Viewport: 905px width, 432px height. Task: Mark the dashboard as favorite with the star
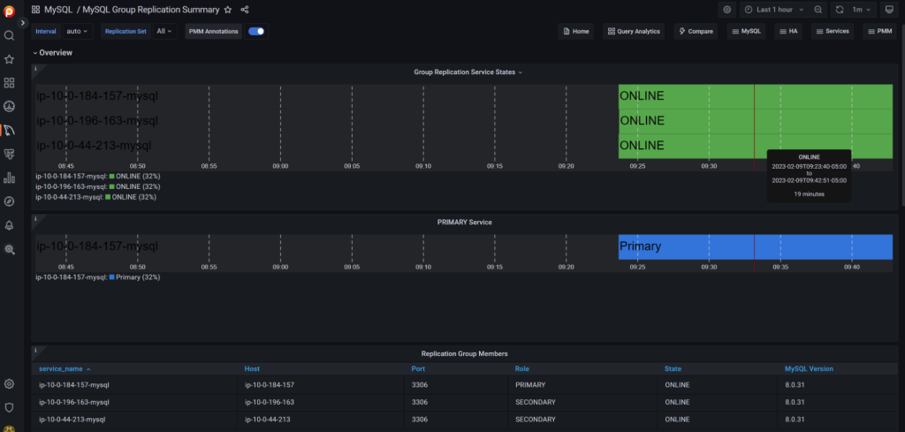click(228, 10)
